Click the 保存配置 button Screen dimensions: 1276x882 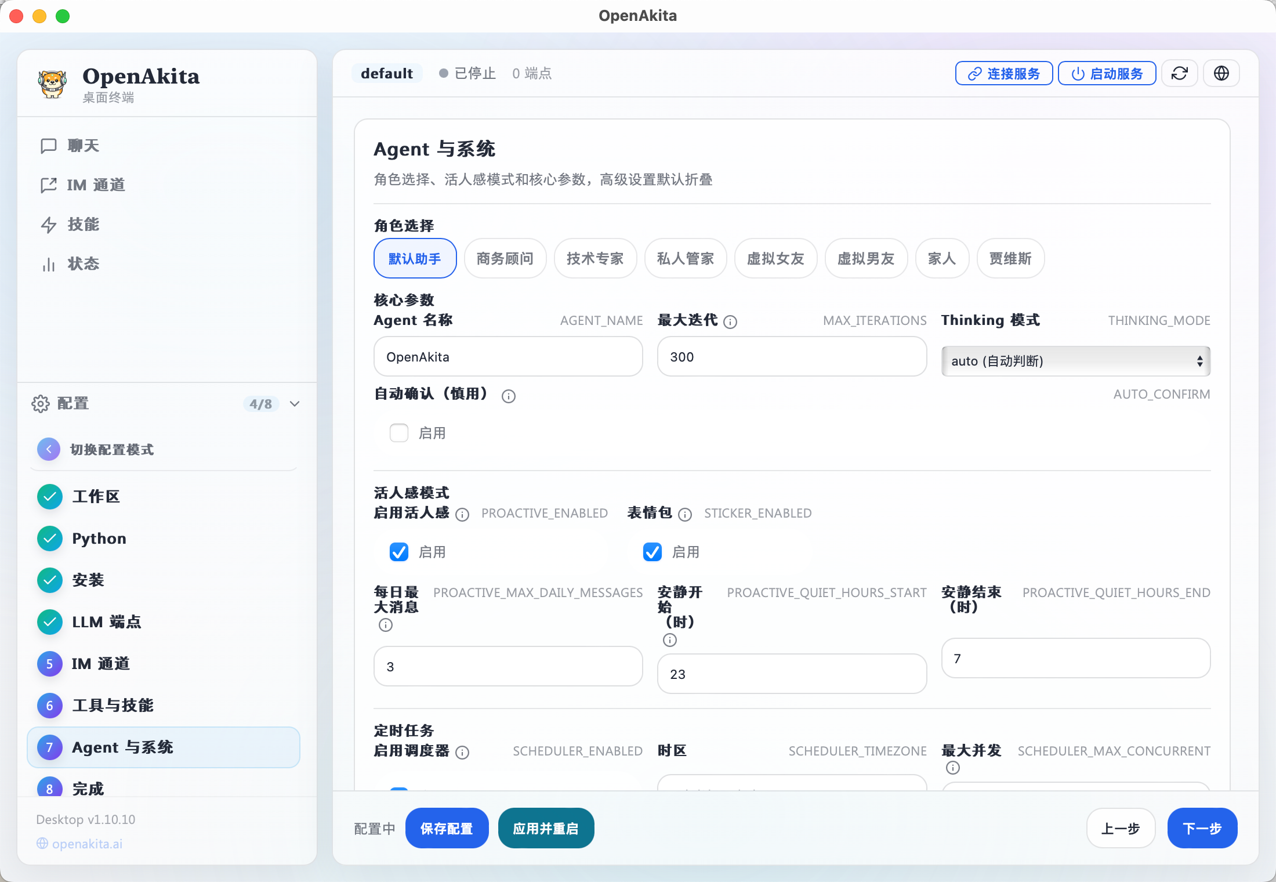[x=447, y=828]
